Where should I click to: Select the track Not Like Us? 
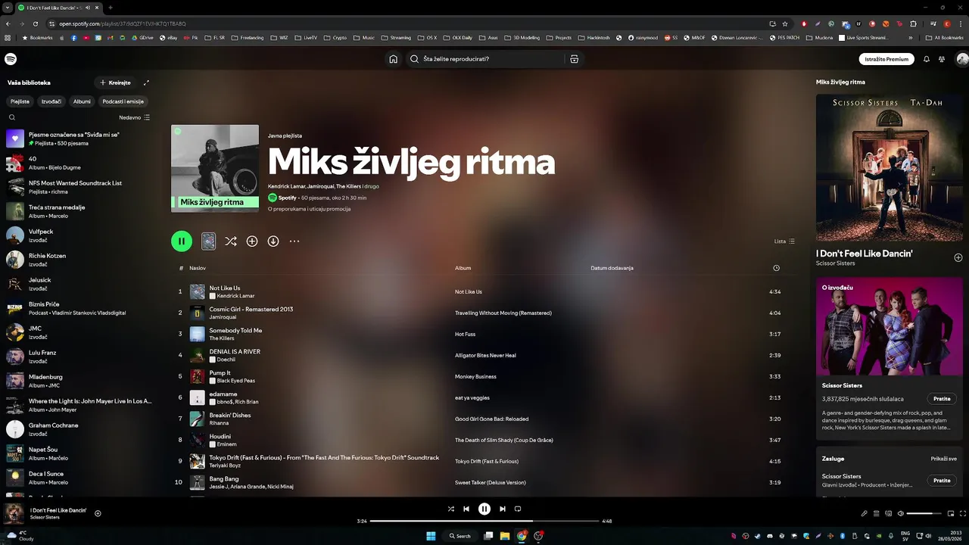click(x=225, y=288)
